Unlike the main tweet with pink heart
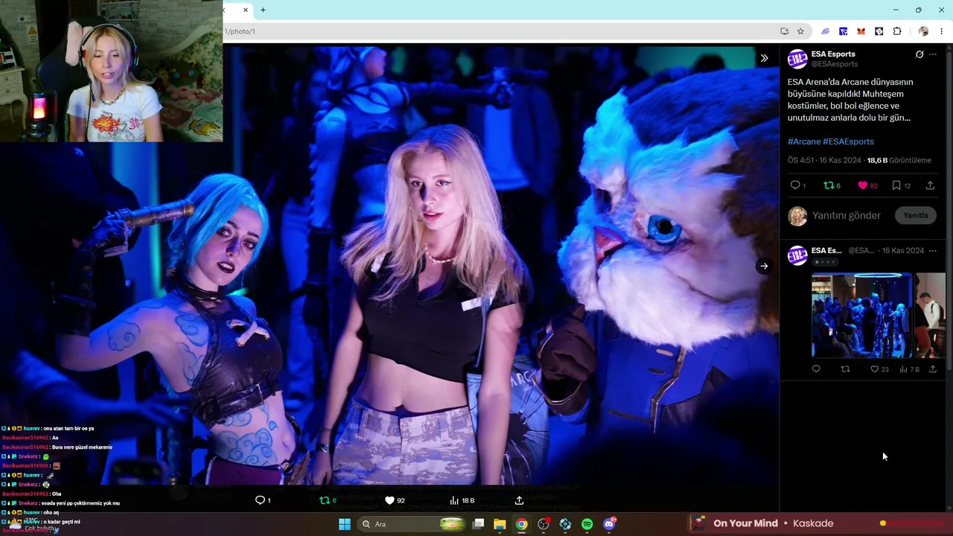 tap(863, 185)
